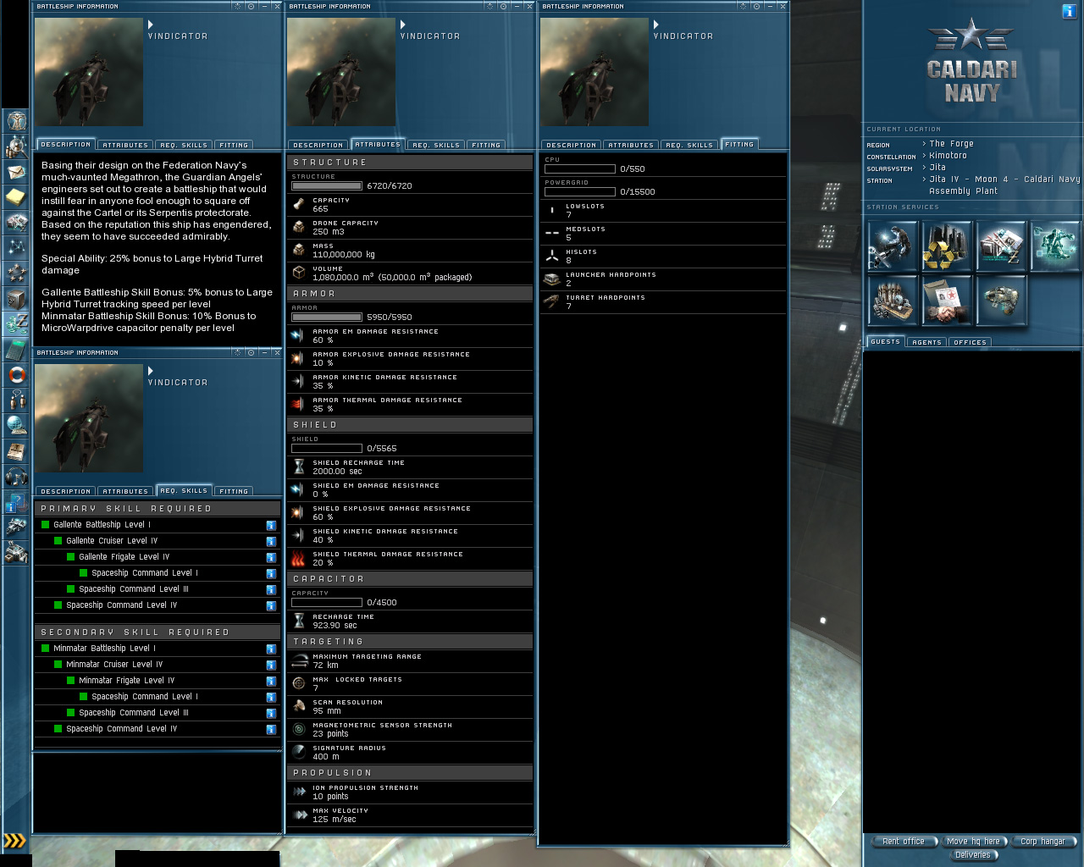The height and width of the screenshot is (867, 1084).
Task: Select Gallente Frigate Level IV skill row
Action: coord(158,557)
